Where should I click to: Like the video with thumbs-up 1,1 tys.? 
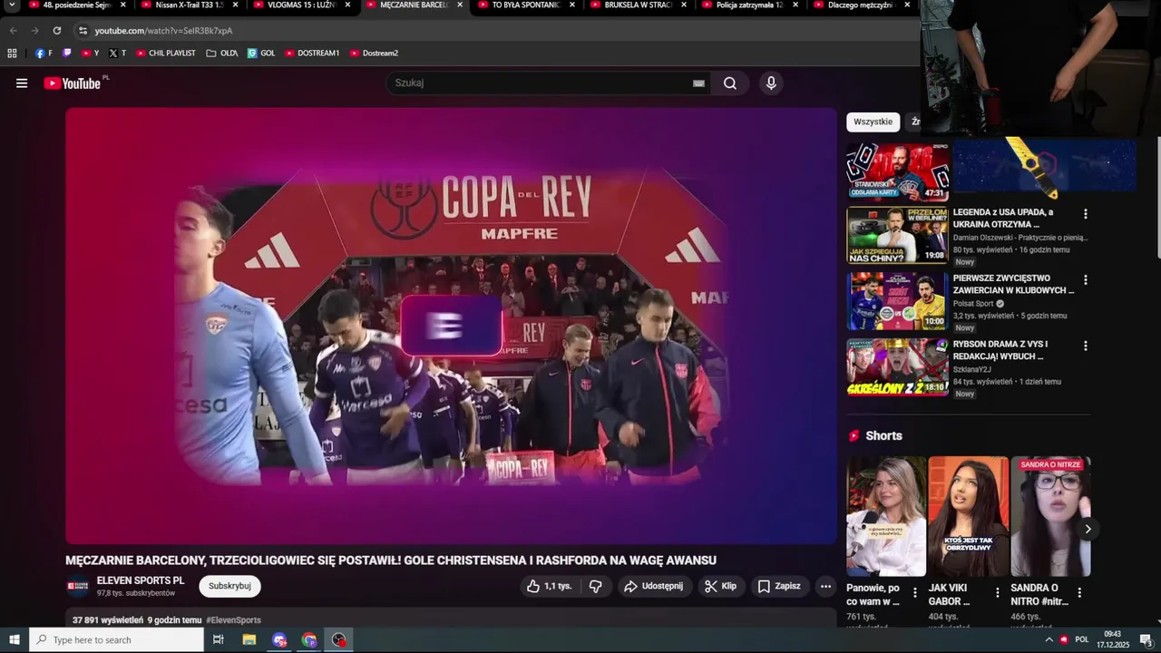click(x=550, y=586)
